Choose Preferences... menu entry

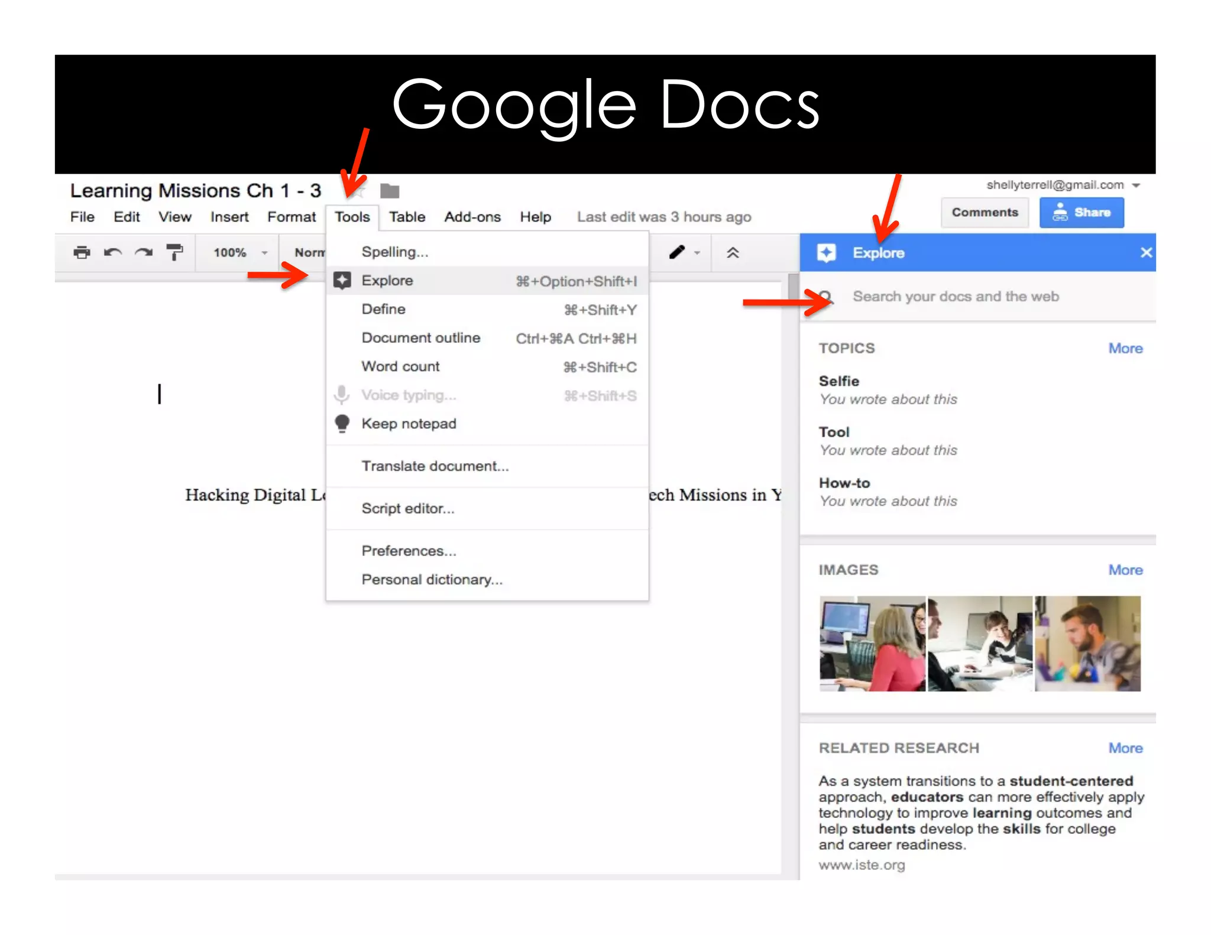pyautogui.click(x=487, y=551)
